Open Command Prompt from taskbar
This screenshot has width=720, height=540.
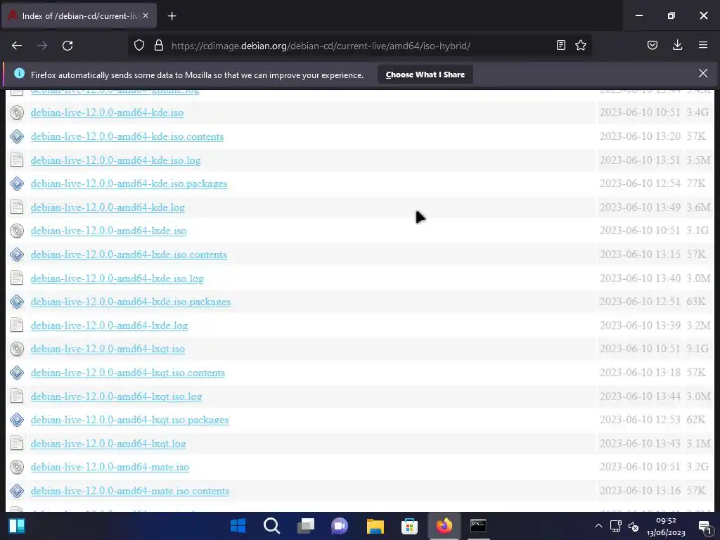478,526
